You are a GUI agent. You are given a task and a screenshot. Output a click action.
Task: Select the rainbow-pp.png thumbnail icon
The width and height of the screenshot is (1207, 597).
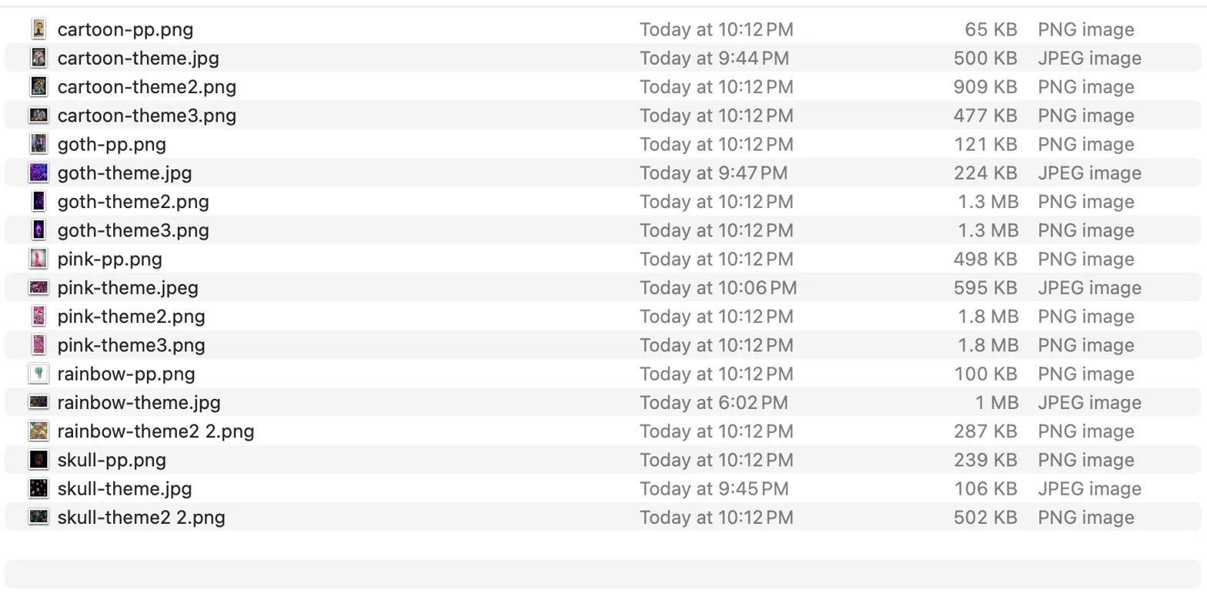coord(38,374)
